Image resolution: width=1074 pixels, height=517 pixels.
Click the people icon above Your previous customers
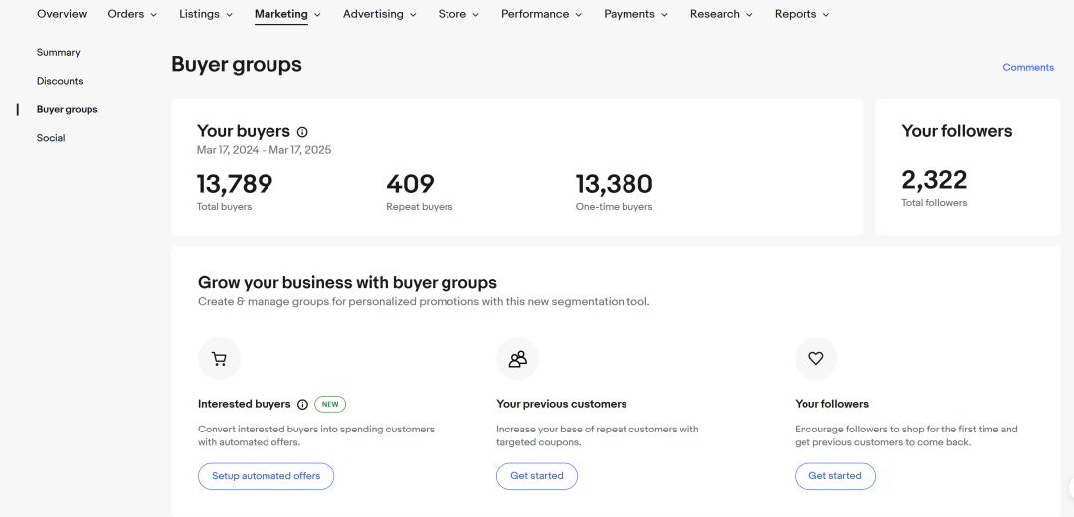517,359
